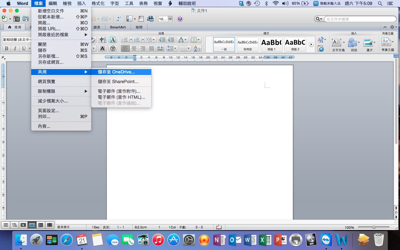Show more styles with the arrow button
Image resolution: width=400 pixels, height=250 pixels.
click(311, 44)
